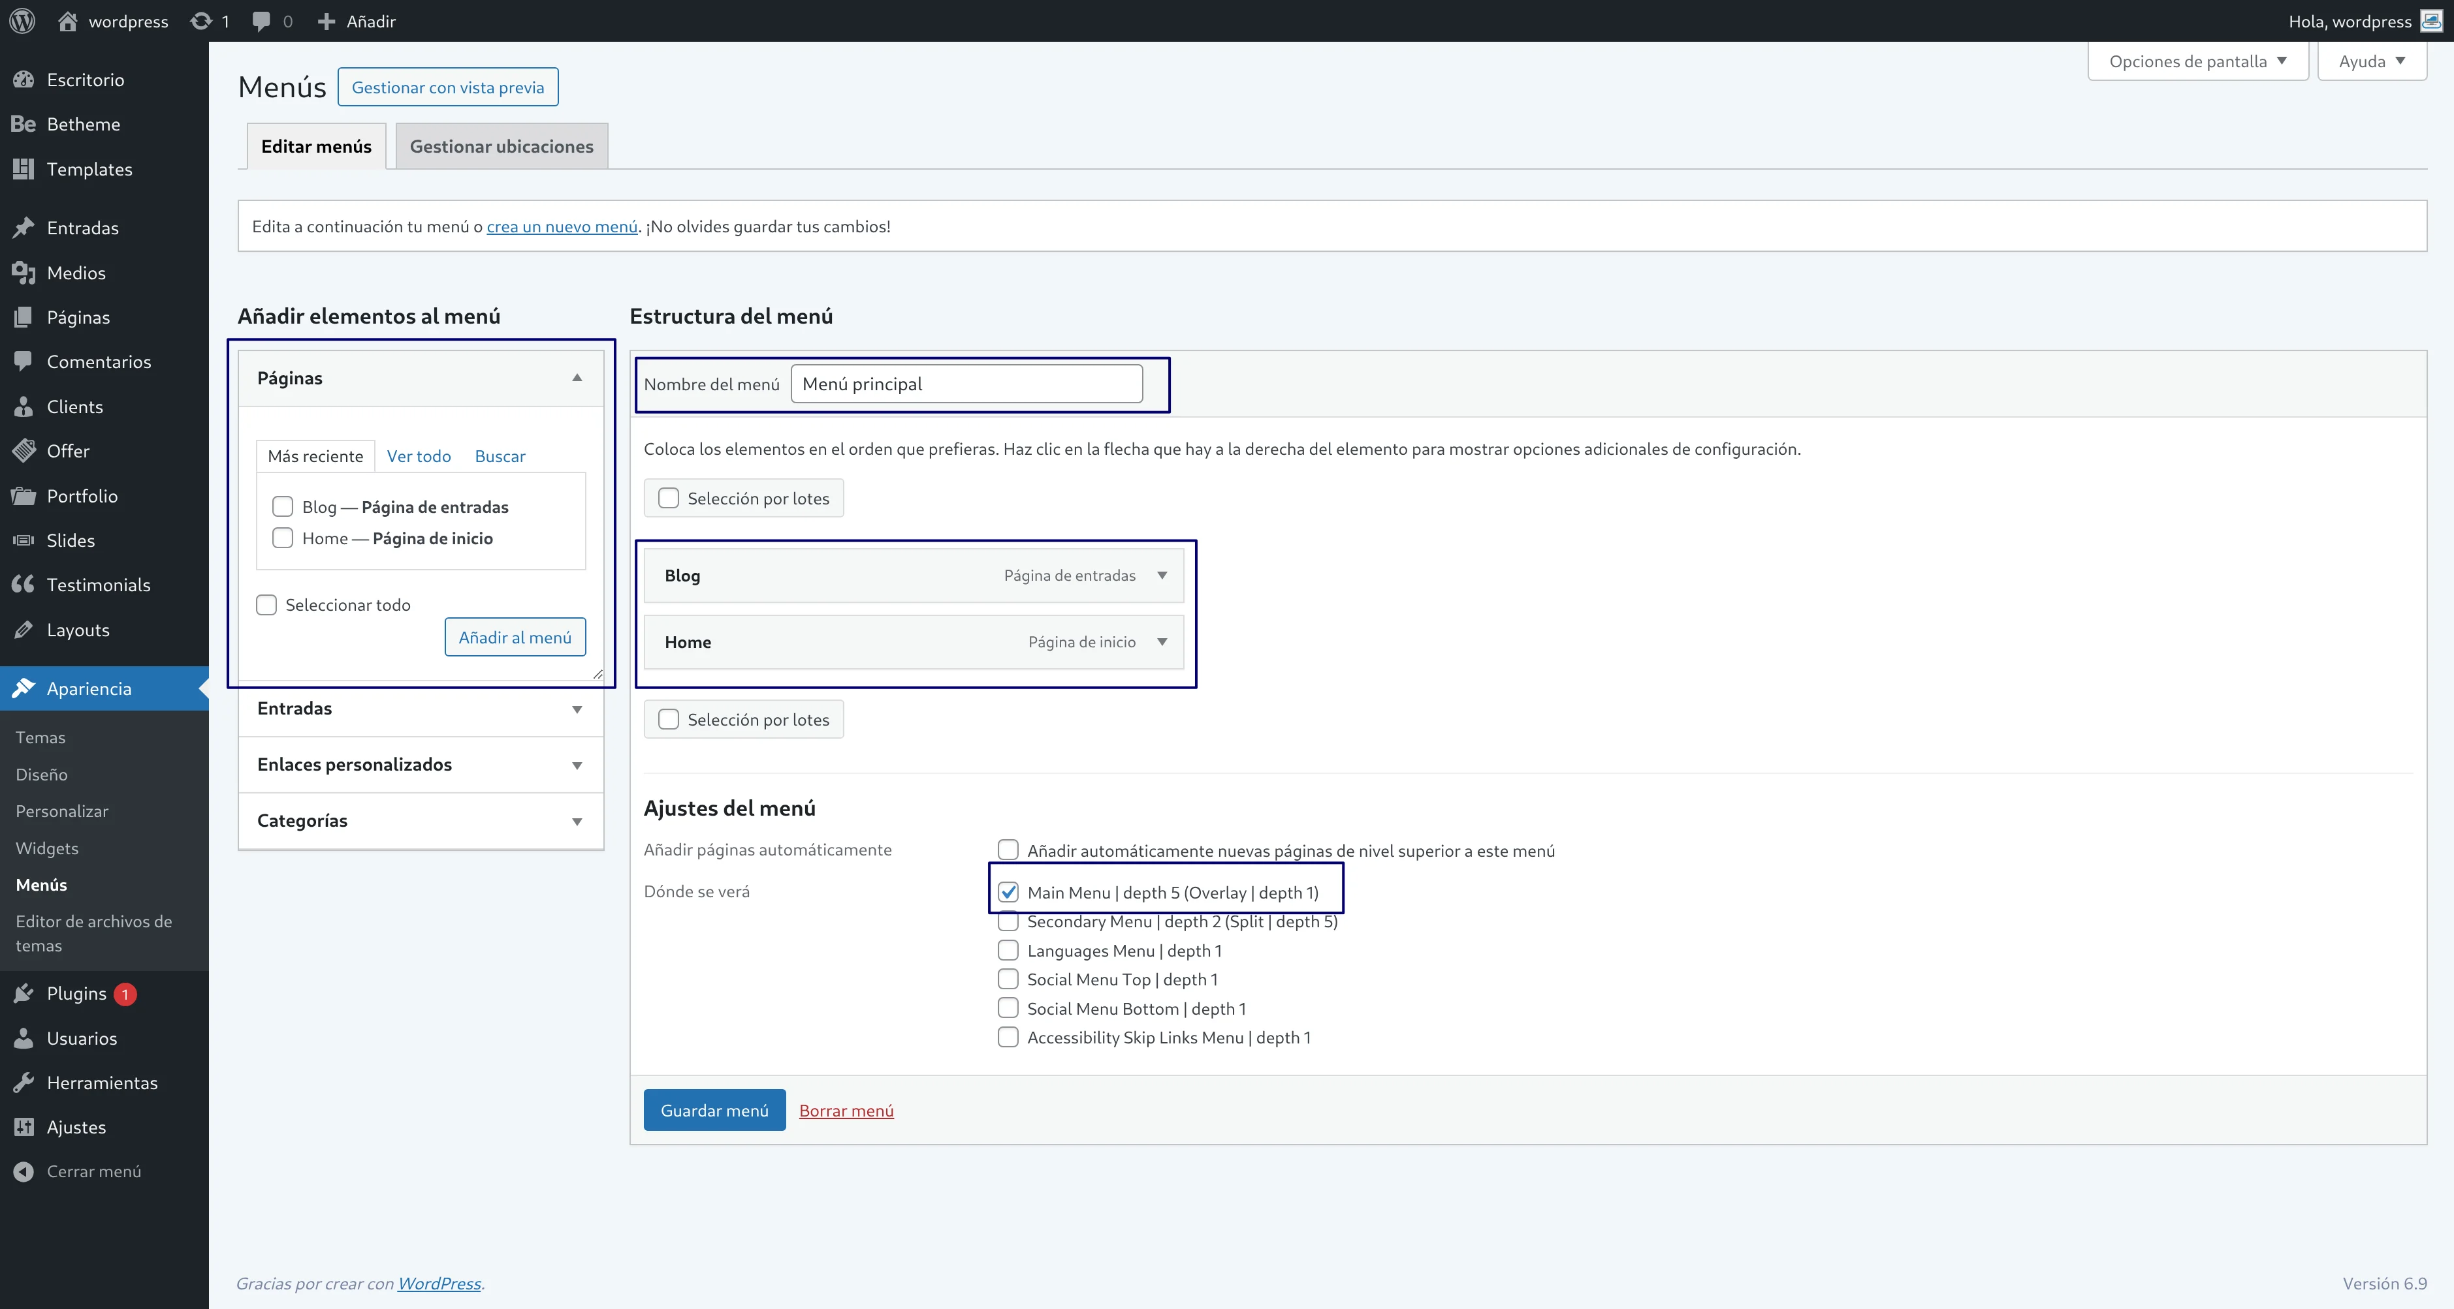
Task: Expand the Home menu item arrow
Action: pyautogui.click(x=1162, y=641)
